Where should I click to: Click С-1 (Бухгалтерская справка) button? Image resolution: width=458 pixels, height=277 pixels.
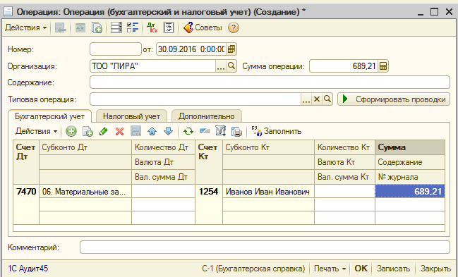(253, 269)
